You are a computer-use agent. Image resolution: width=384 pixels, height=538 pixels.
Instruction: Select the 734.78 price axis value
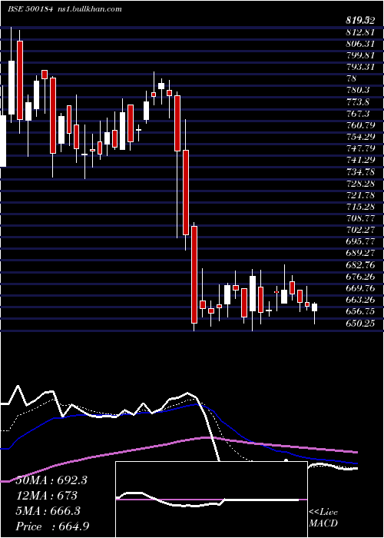361,172
